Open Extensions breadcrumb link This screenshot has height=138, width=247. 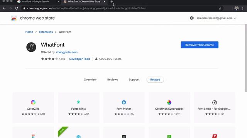pos(46,32)
